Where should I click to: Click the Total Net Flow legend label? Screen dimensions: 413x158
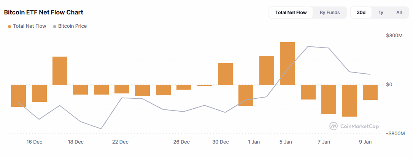30,27
